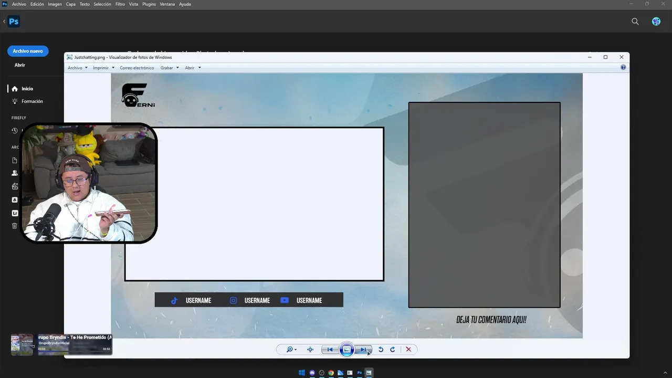
Task: Start the slideshow with center round button
Action: (x=346, y=350)
